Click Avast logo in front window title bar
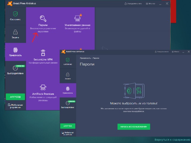The height and width of the screenshot is (143, 191). coord(63,52)
